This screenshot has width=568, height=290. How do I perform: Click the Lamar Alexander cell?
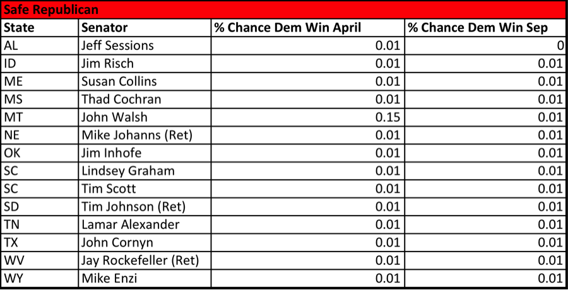click(145, 224)
